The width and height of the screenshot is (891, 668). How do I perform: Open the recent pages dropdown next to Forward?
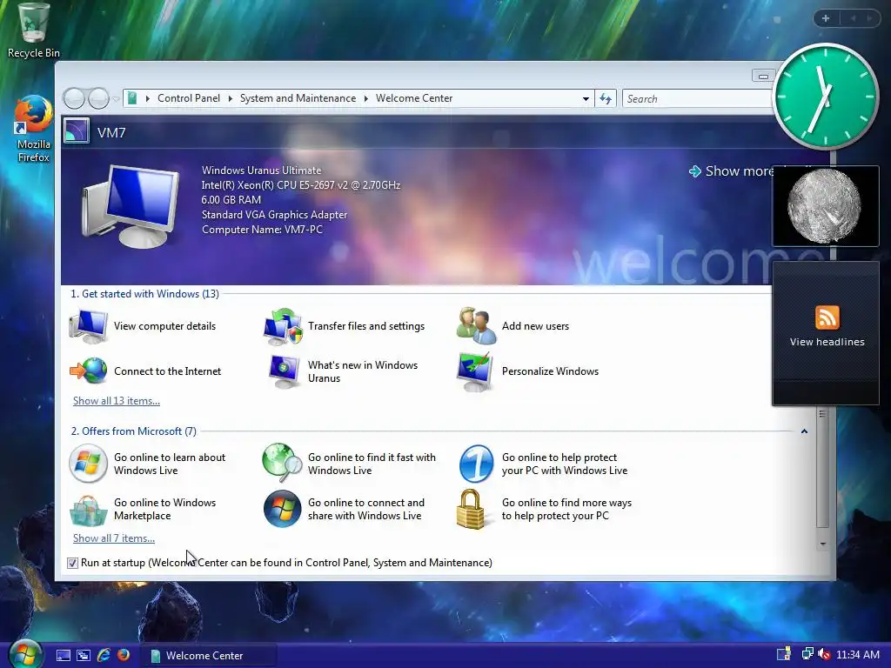(x=116, y=99)
